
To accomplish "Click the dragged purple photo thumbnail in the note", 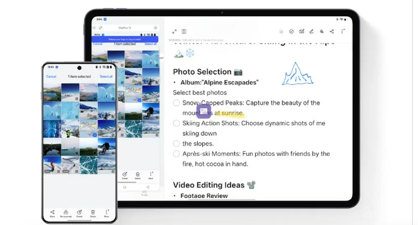I will (x=204, y=111).
